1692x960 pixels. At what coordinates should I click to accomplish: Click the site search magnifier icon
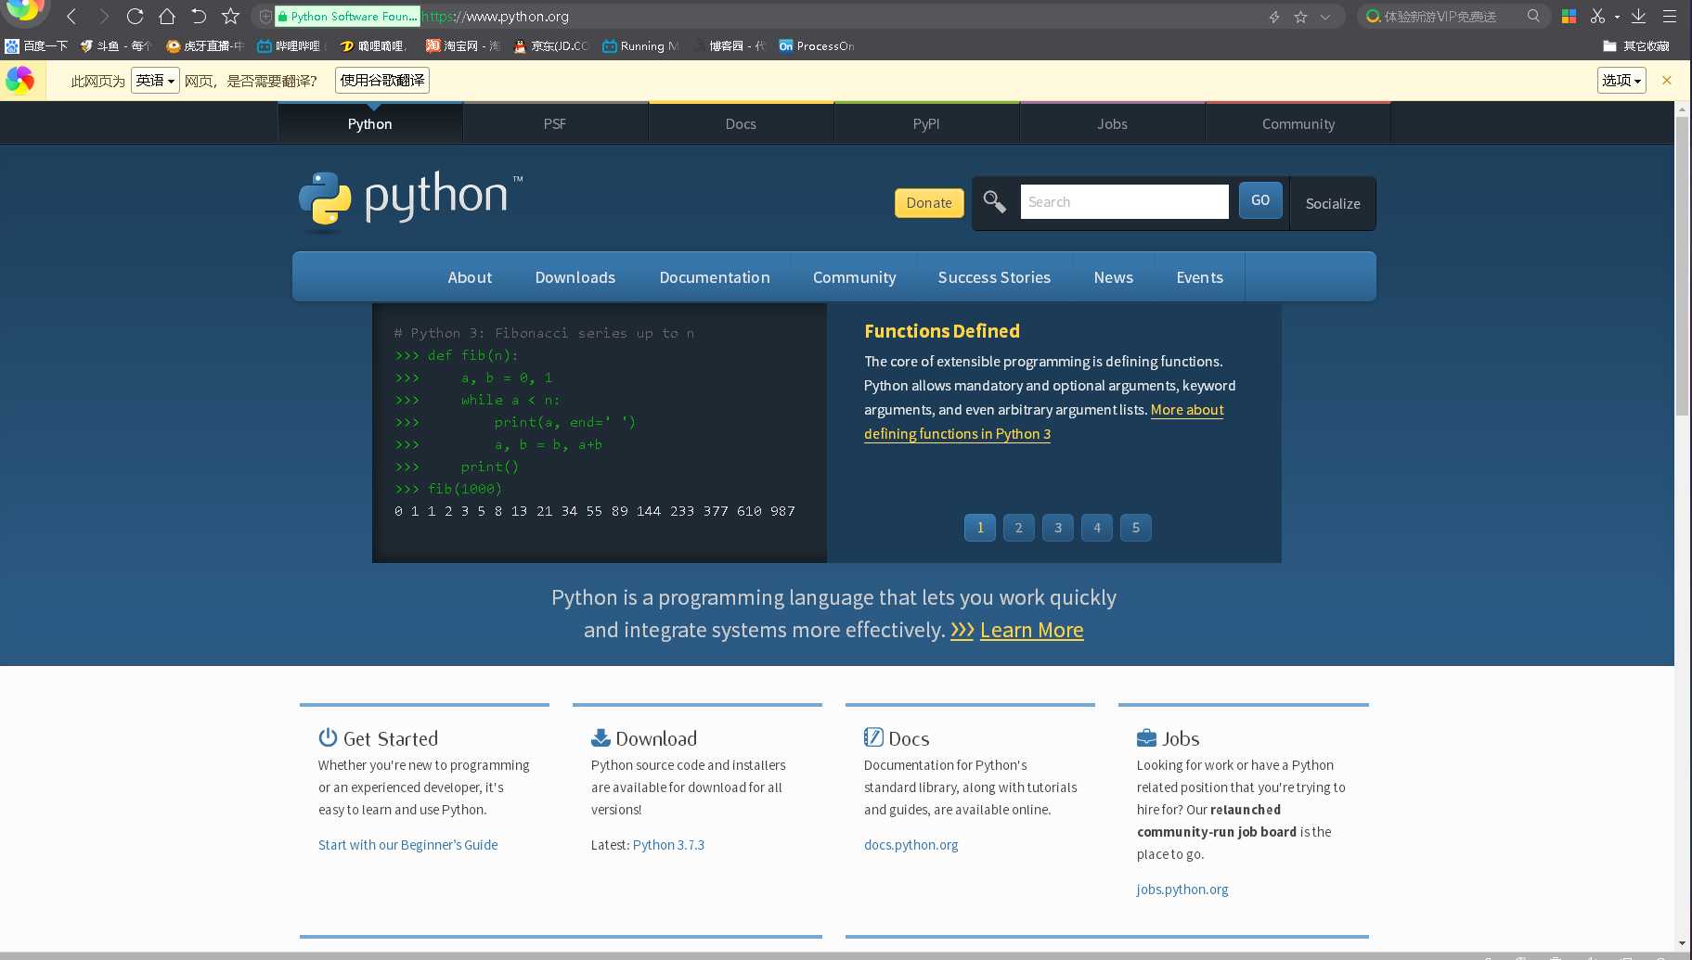point(994,201)
